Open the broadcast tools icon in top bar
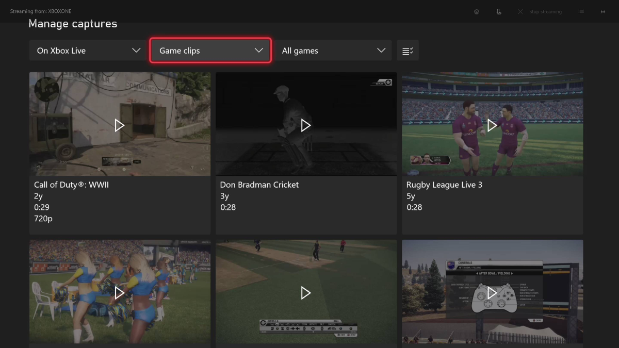The image size is (619, 348). click(499, 11)
